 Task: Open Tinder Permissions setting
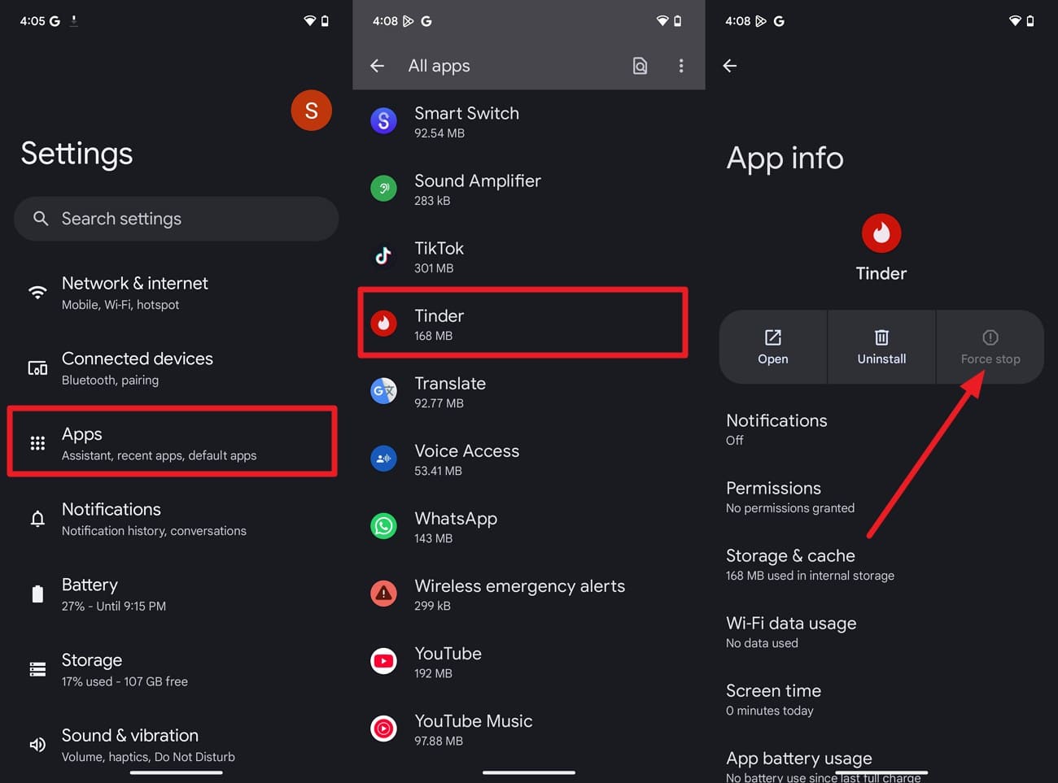pyautogui.click(x=881, y=497)
